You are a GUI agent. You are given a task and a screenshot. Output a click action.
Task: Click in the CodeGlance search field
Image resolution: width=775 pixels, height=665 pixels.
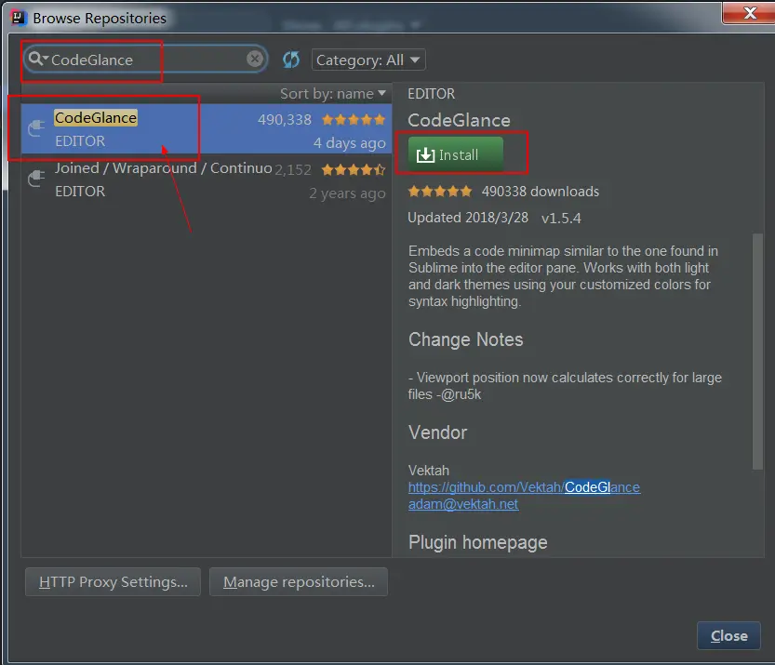pyautogui.click(x=145, y=60)
